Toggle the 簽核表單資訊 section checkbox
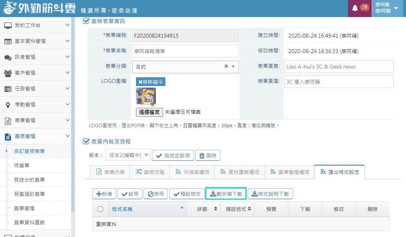Image resolution: width=406 pixels, height=237 pixels. tap(86, 21)
